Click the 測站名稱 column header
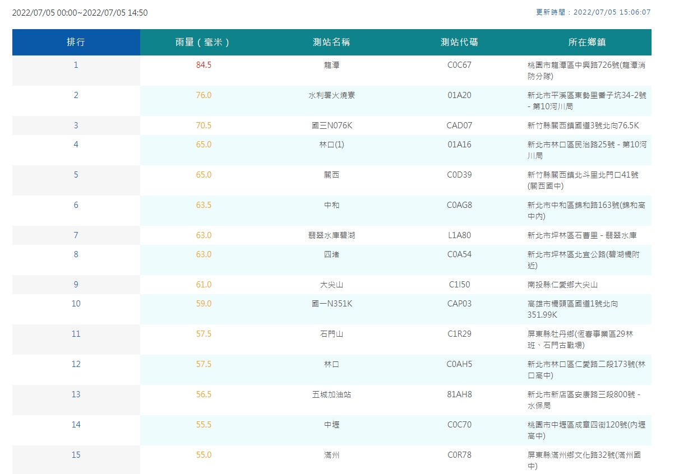 pos(331,43)
